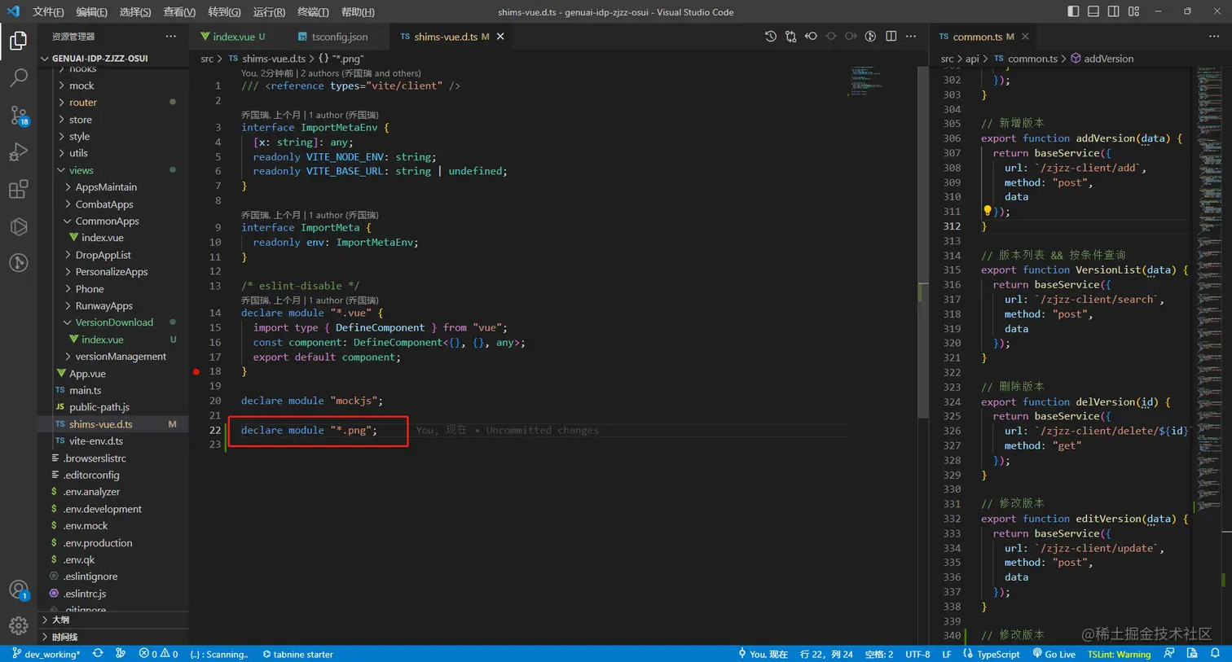Viewport: 1232px width, 662px height.
Task: Click the Go Live server button
Action: pos(1054,654)
